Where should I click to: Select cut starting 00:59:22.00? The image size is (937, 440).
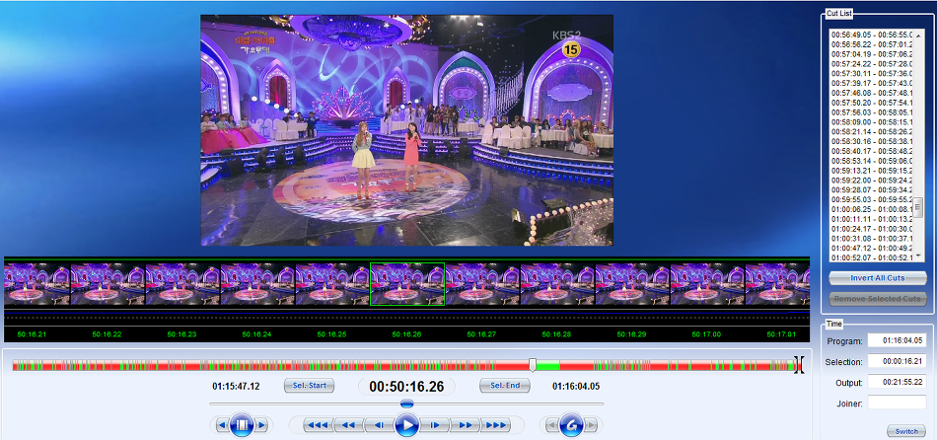click(871, 180)
